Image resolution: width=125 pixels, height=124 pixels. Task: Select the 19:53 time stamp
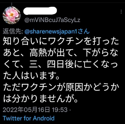[60, 110]
